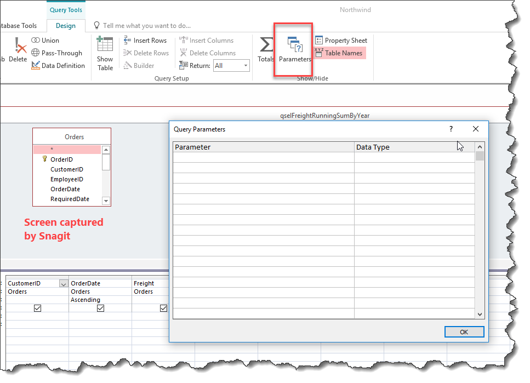Click the first Parameter name cell

[264, 157]
